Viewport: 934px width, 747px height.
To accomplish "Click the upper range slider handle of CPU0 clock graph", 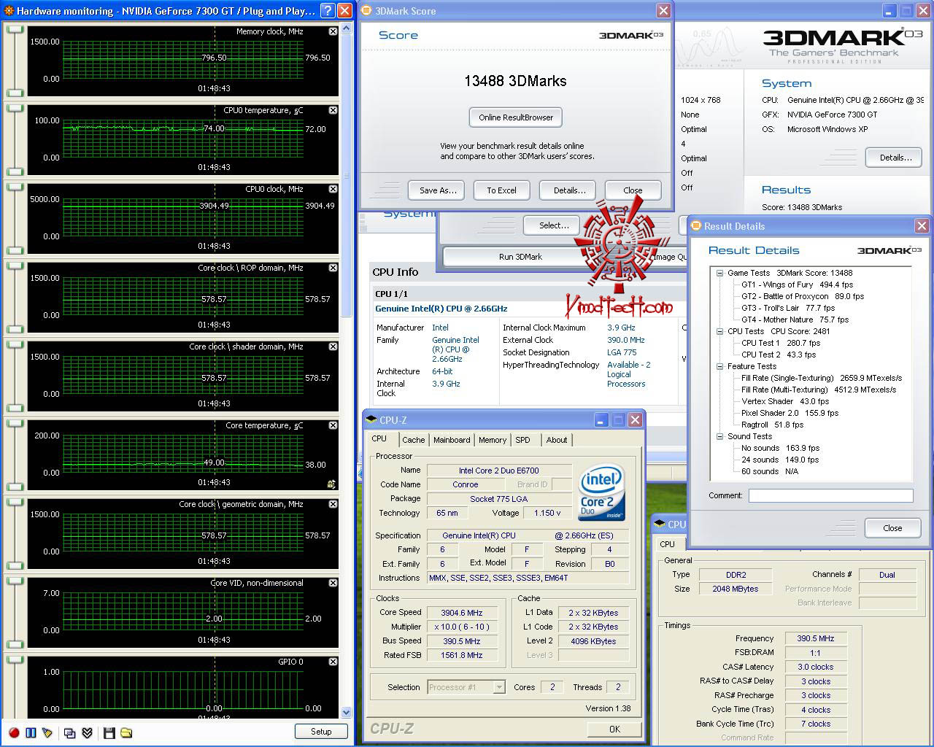I will click(15, 187).
